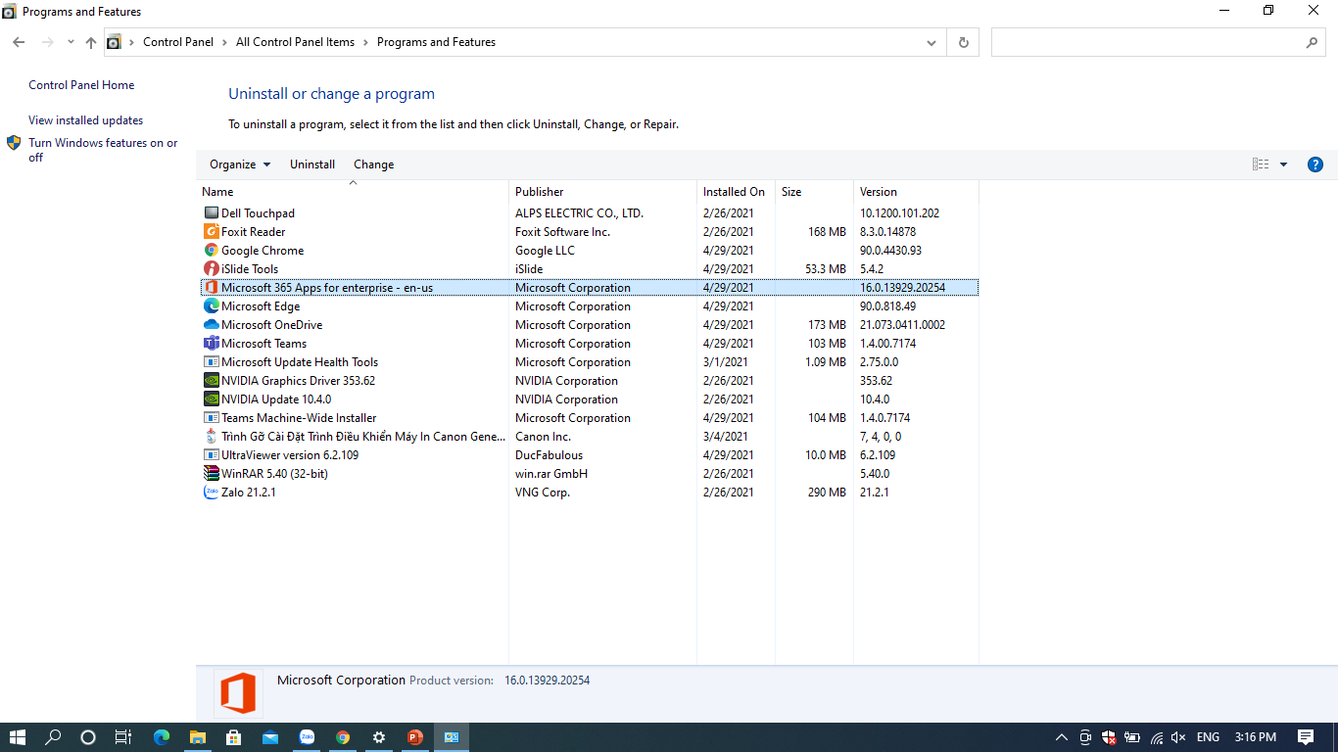The width and height of the screenshot is (1338, 752).
Task: Open Task View from the taskbar
Action: coord(123,737)
